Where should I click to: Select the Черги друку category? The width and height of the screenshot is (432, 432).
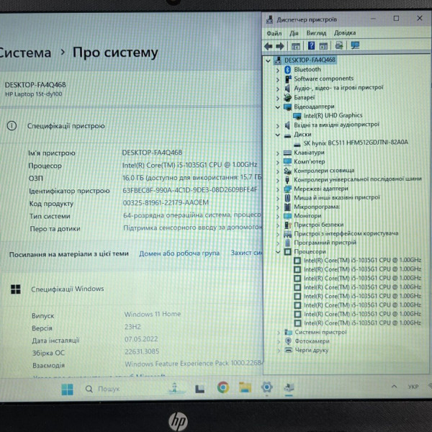pyautogui.click(x=311, y=350)
